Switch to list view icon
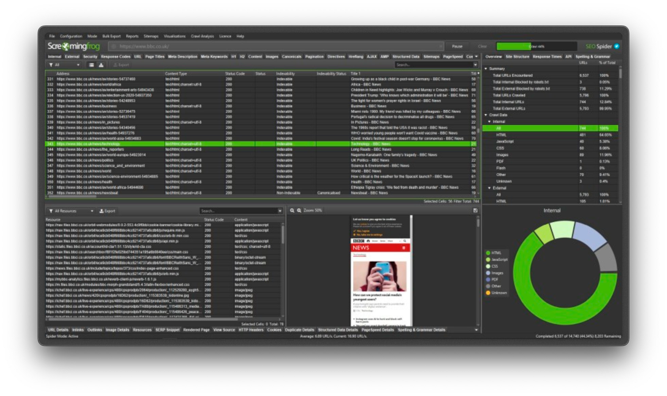Viewport: 667px width, 396px height. pos(91,65)
